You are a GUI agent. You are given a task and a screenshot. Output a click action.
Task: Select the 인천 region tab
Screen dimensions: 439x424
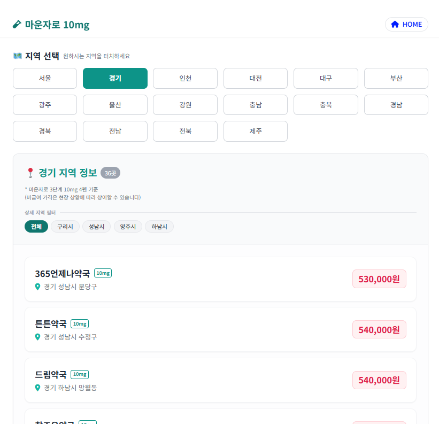tap(185, 78)
